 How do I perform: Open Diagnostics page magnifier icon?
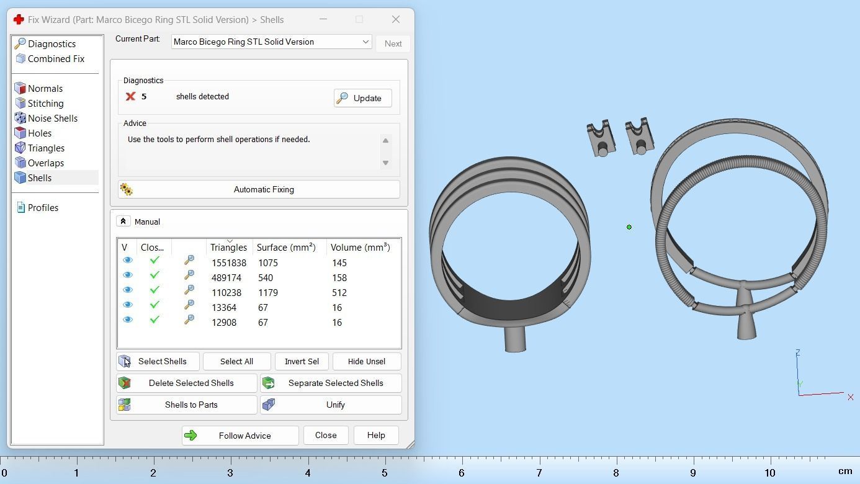(x=20, y=43)
